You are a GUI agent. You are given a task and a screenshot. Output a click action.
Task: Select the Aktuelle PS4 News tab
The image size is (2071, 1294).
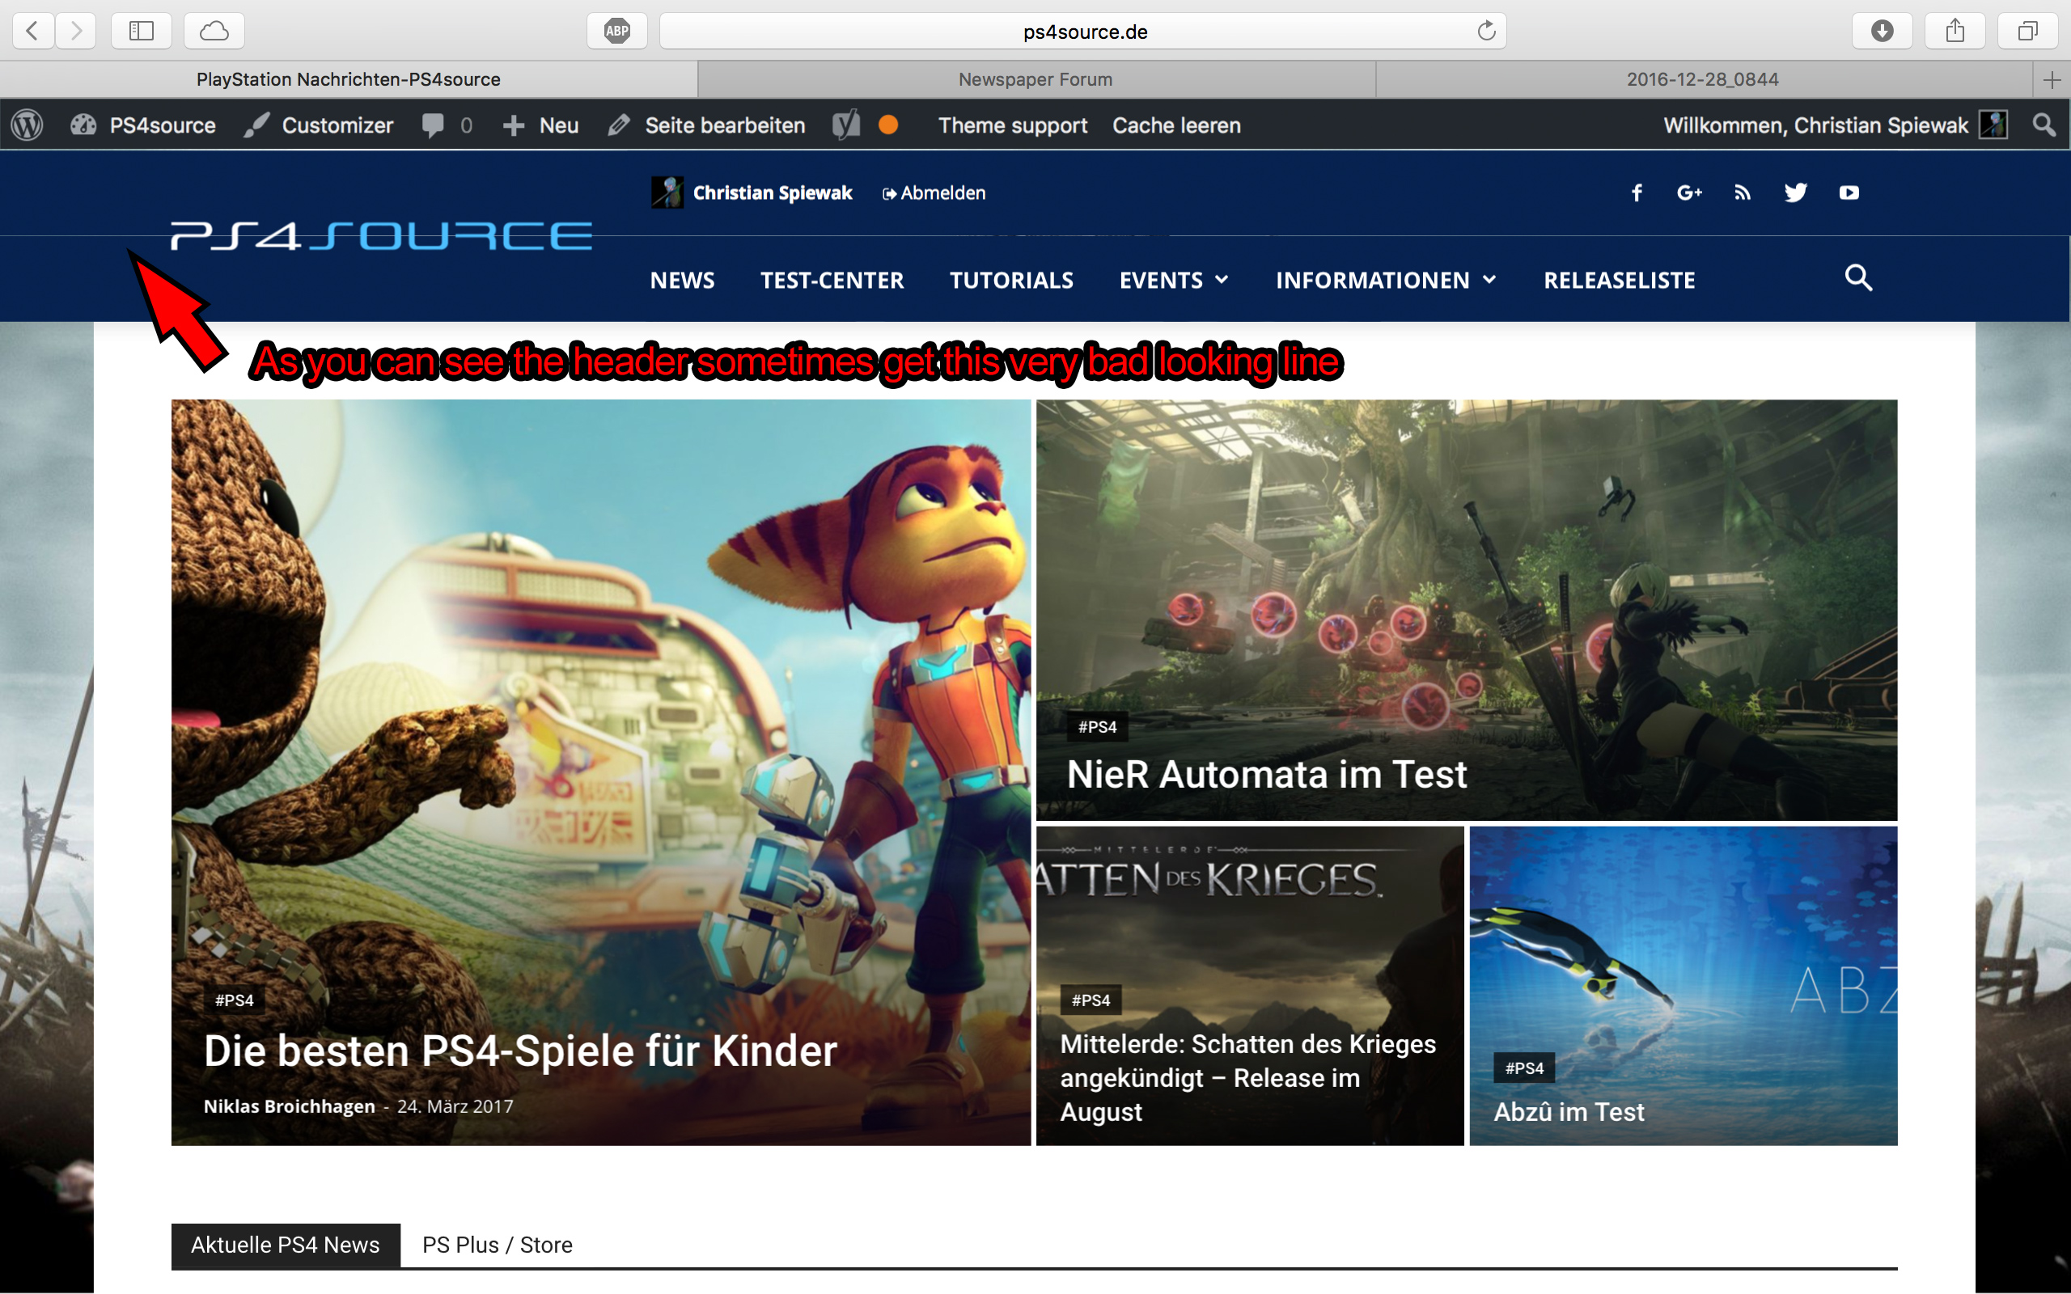pos(285,1245)
